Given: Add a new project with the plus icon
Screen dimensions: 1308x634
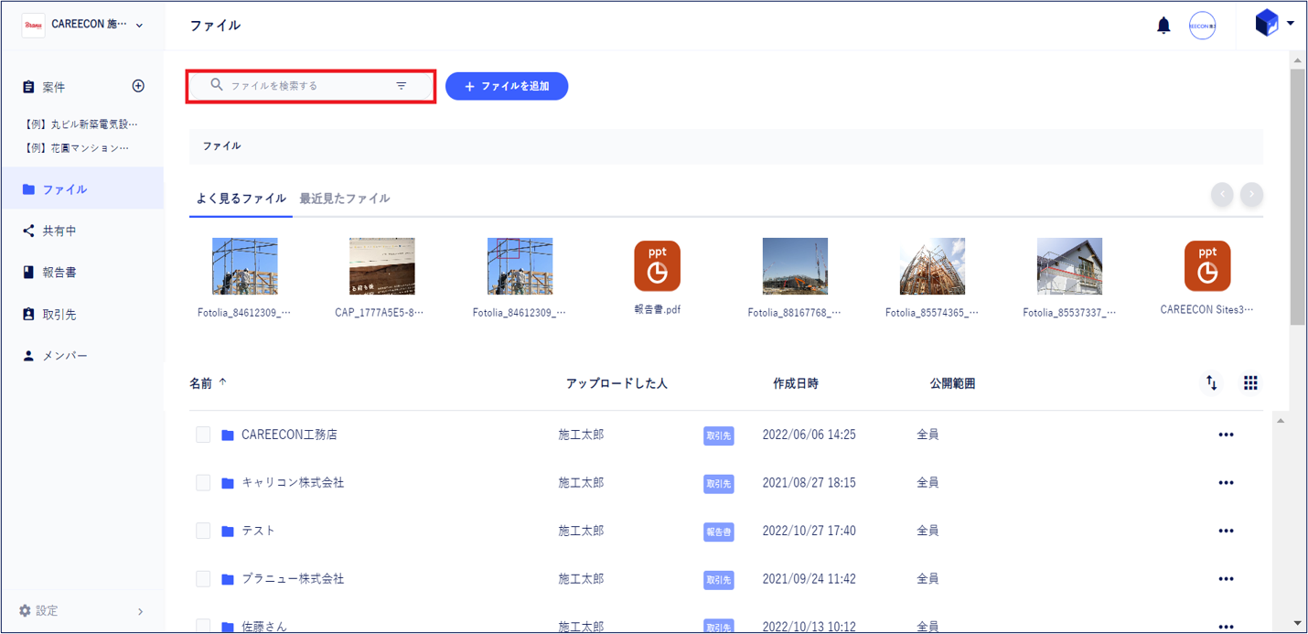Looking at the screenshot, I should pyautogui.click(x=138, y=86).
